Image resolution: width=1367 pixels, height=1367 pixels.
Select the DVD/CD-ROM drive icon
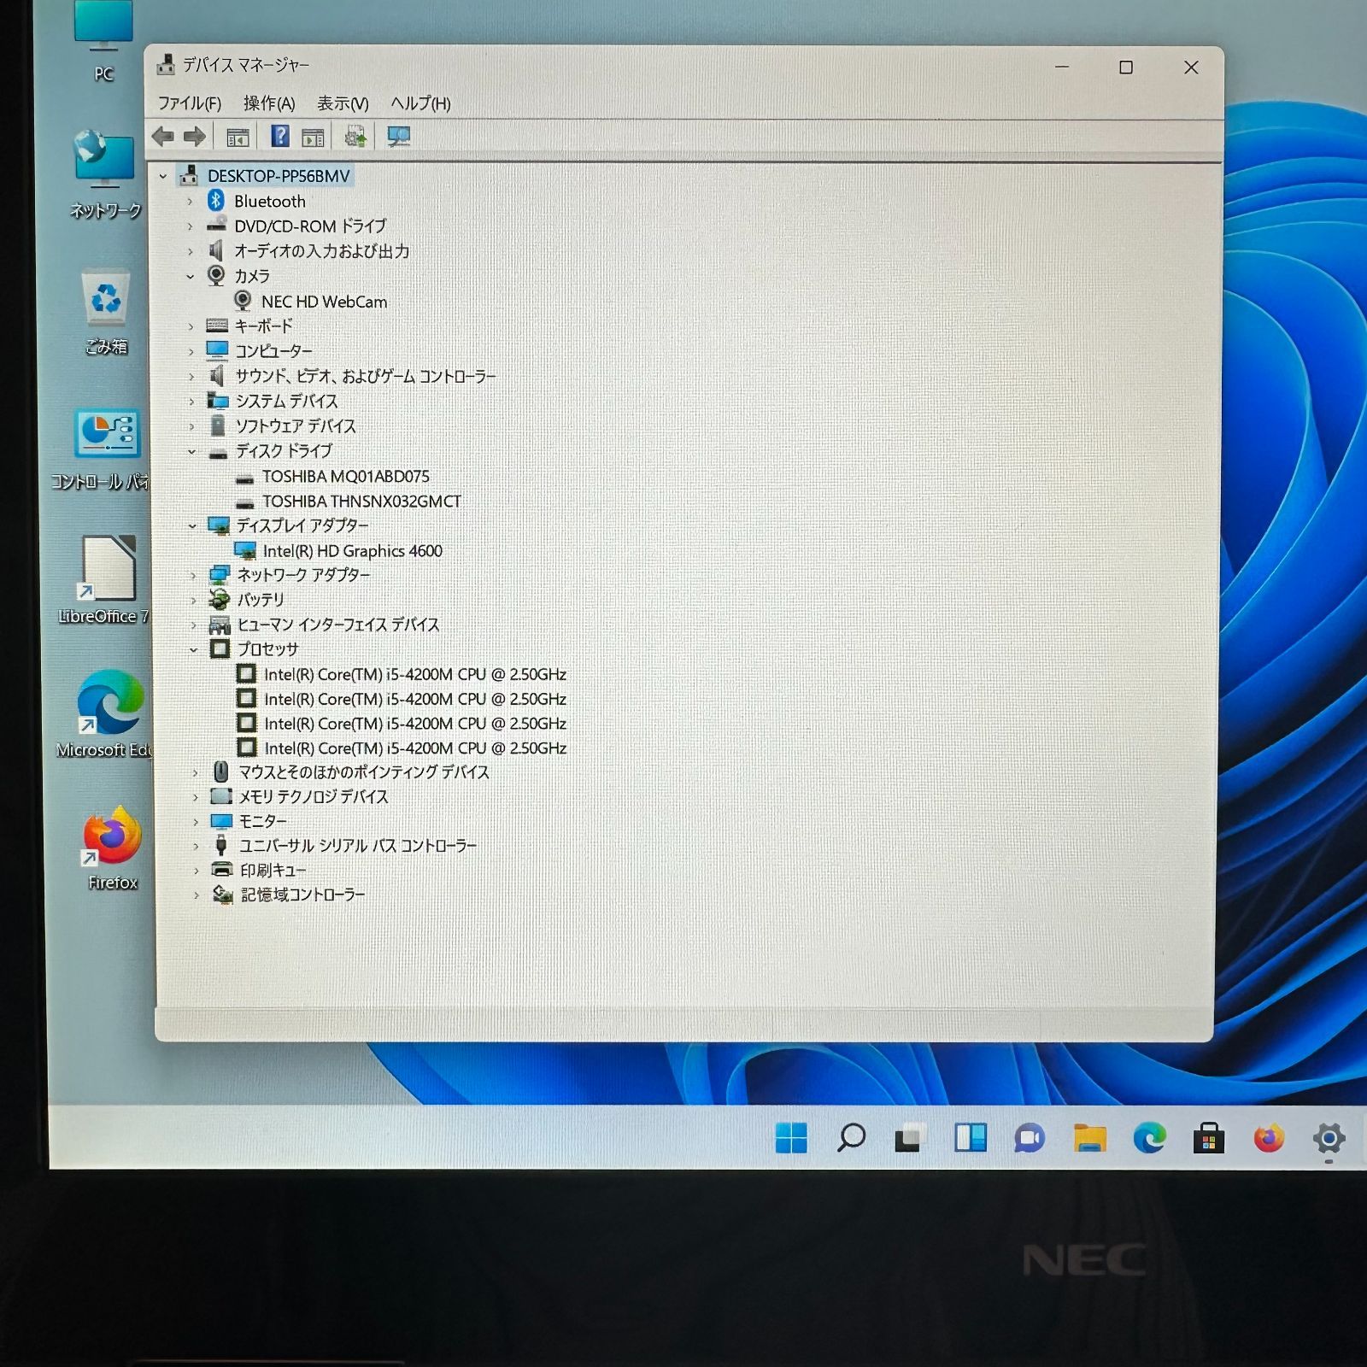tap(217, 226)
